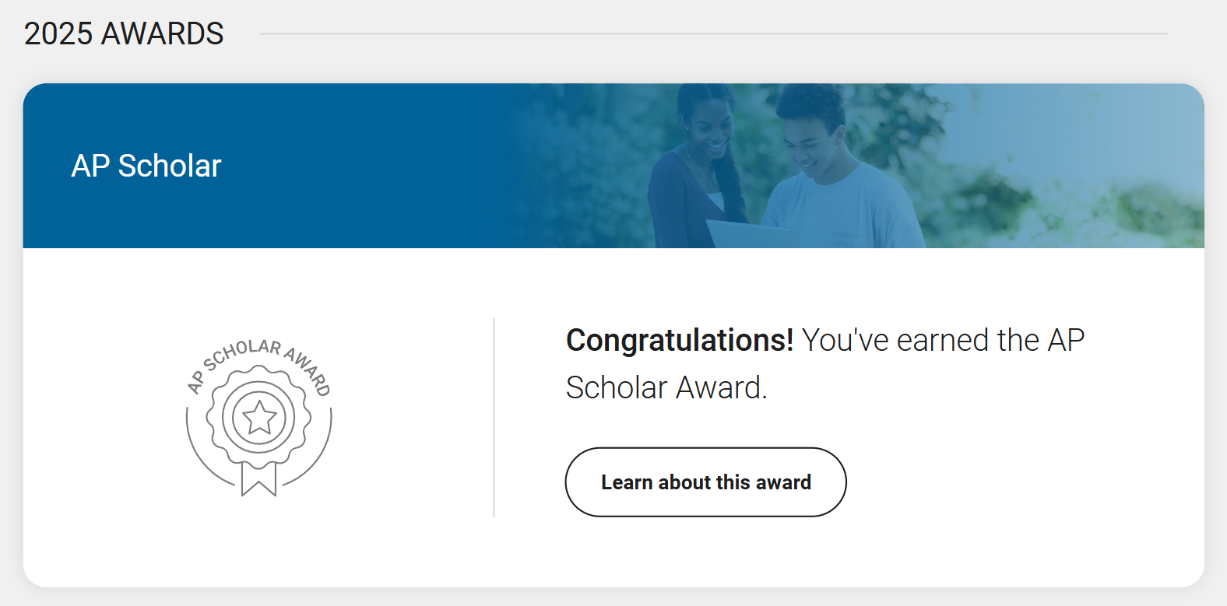Click the "Scholar Award." text line
Screen dimensions: 1227x606
pyautogui.click(x=666, y=387)
